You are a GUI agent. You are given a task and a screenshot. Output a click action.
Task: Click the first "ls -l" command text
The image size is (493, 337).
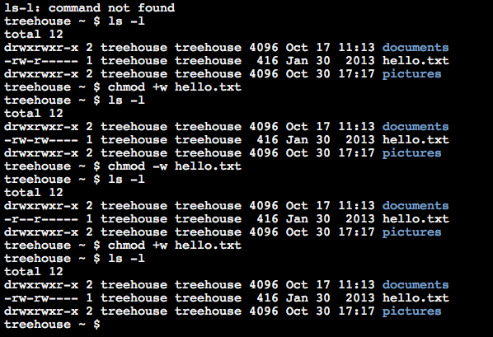pyautogui.click(x=126, y=21)
